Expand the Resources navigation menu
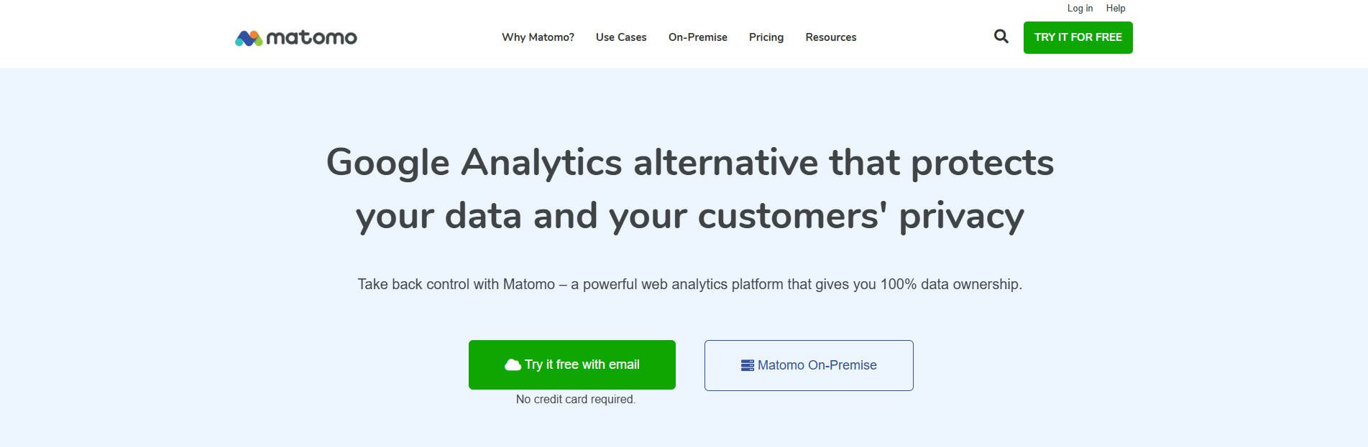The height and width of the screenshot is (447, 1368). coord(831,37)
